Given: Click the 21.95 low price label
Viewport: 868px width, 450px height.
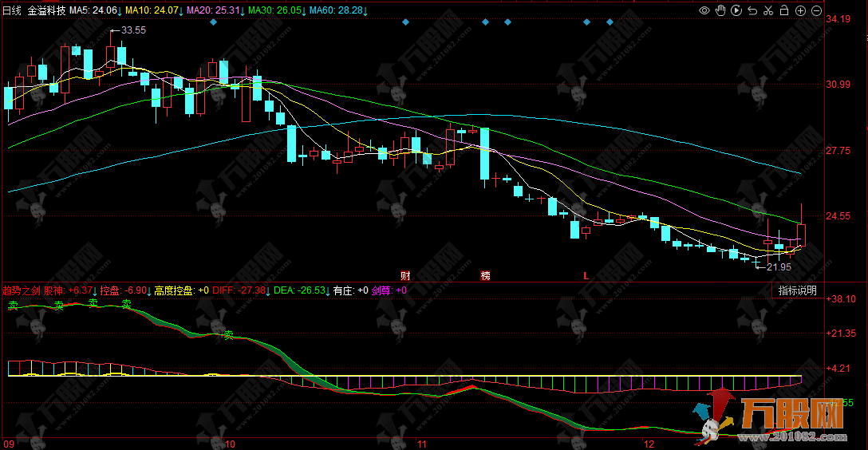Looking at the screenshot, I should point(778,267).
